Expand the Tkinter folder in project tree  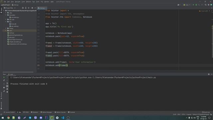tap(6, 28)
